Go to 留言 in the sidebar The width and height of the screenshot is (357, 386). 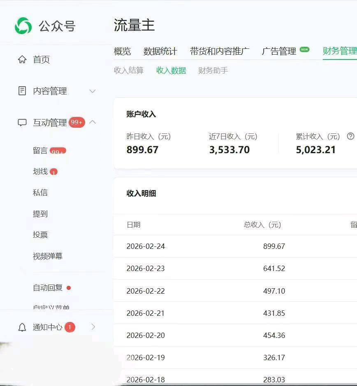40,150
